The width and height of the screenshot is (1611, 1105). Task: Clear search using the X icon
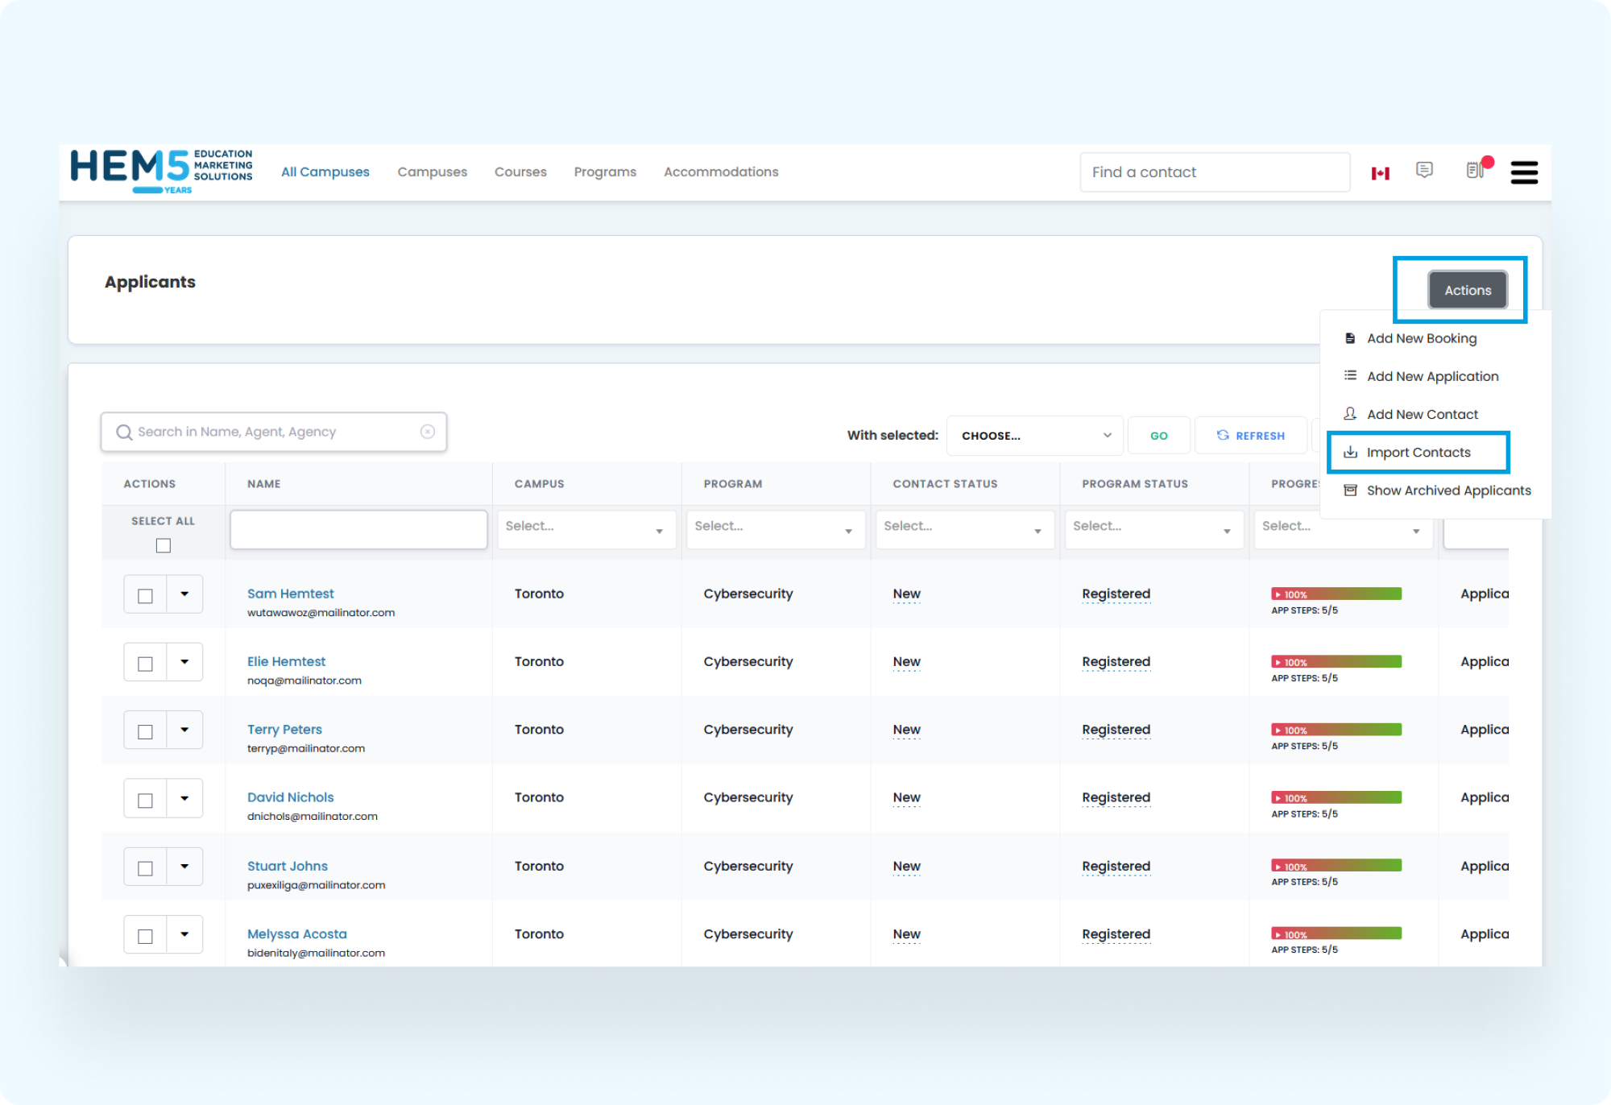(x=428, y=432)
